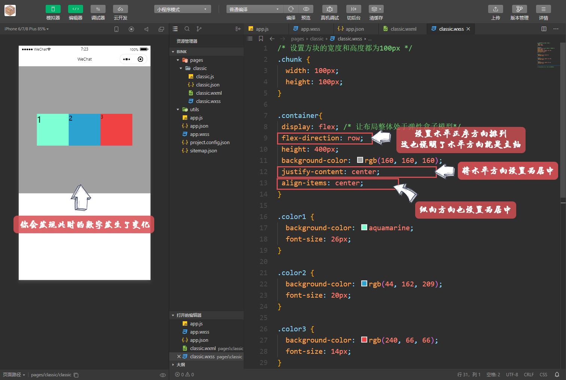Screen dimensions: 566x380
Task: Close classic.wxss in open editors list
Action: (179, 356)
